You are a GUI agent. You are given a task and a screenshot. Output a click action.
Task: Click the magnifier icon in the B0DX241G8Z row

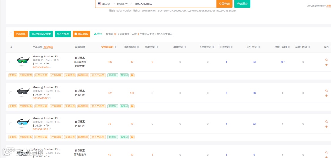(327, 91)
